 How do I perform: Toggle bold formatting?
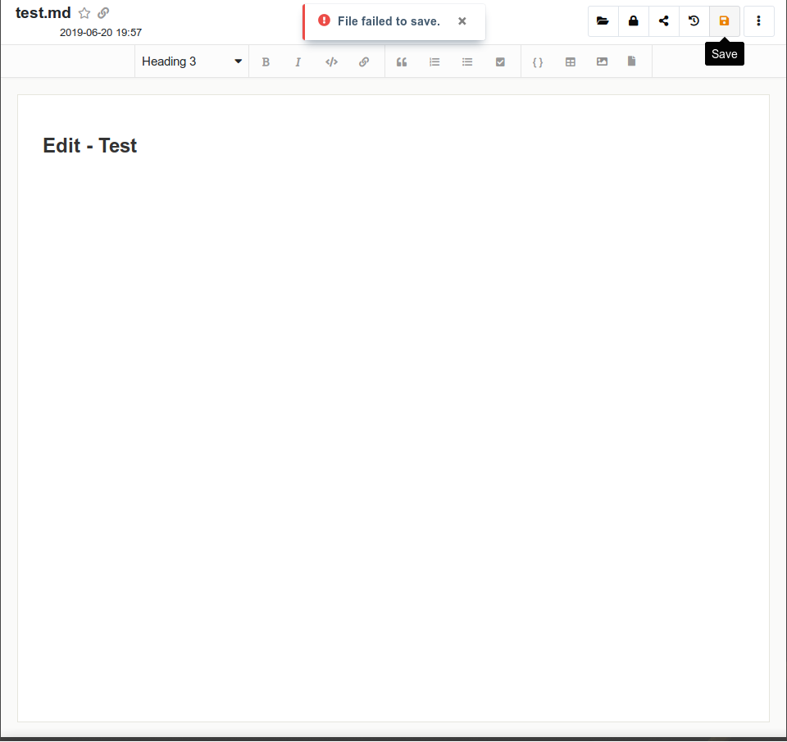coord(266,61)
